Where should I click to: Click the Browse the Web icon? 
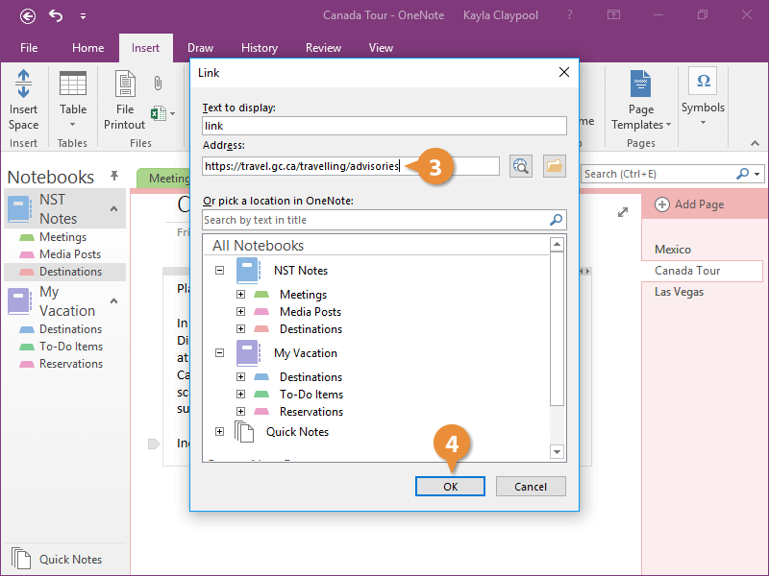(x=521, y=166)
